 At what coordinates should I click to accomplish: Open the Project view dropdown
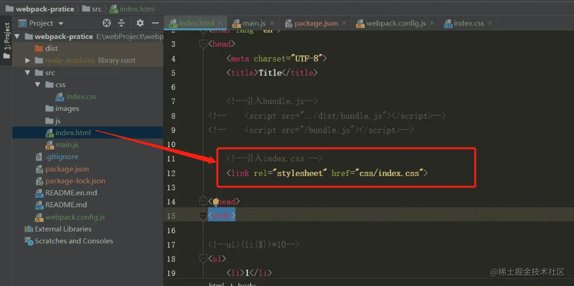point(61,23)
